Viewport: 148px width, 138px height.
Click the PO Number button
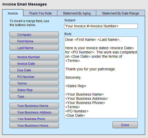point(34,77)
